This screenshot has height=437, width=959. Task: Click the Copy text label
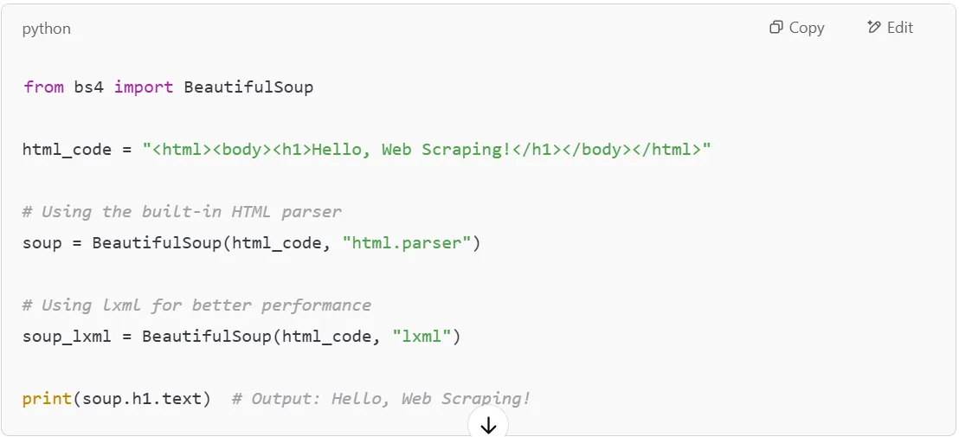[807, 28]
